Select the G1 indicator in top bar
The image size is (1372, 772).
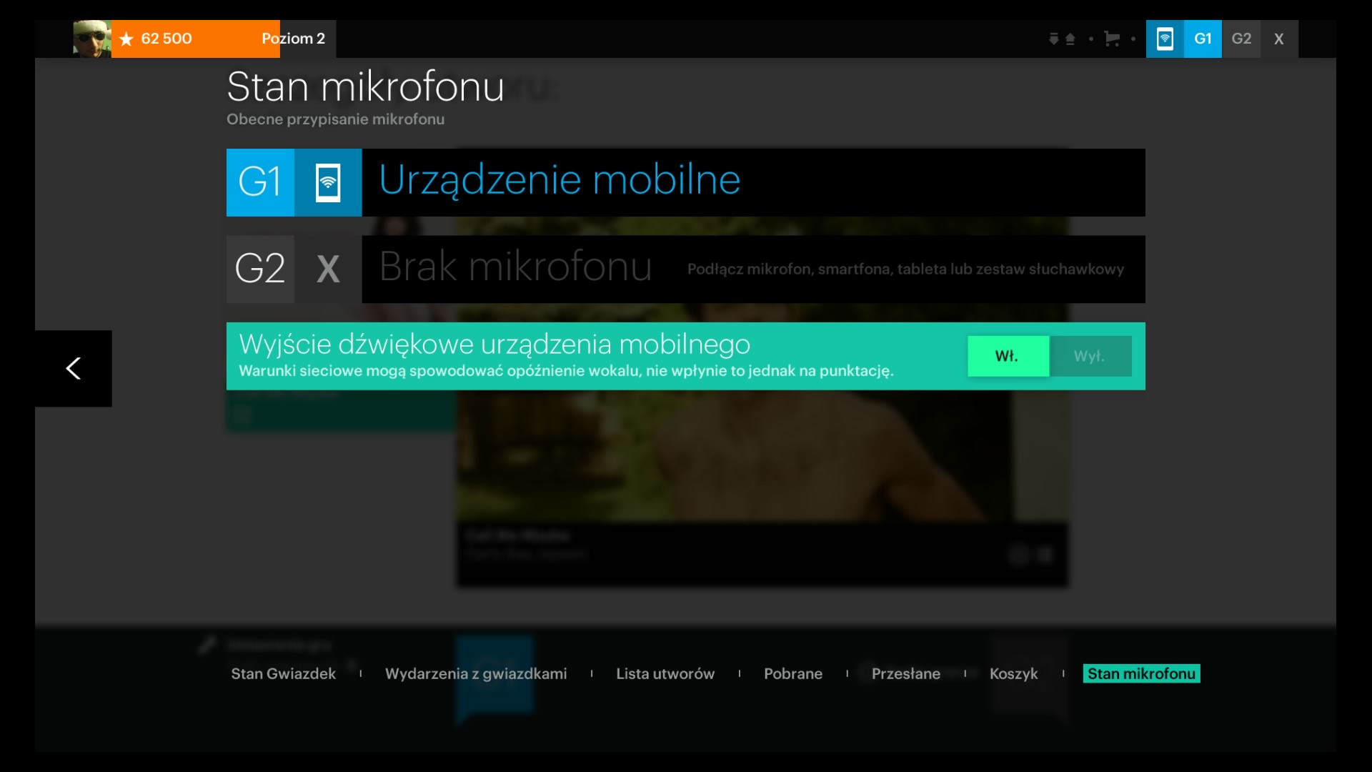coord(1203,39)
